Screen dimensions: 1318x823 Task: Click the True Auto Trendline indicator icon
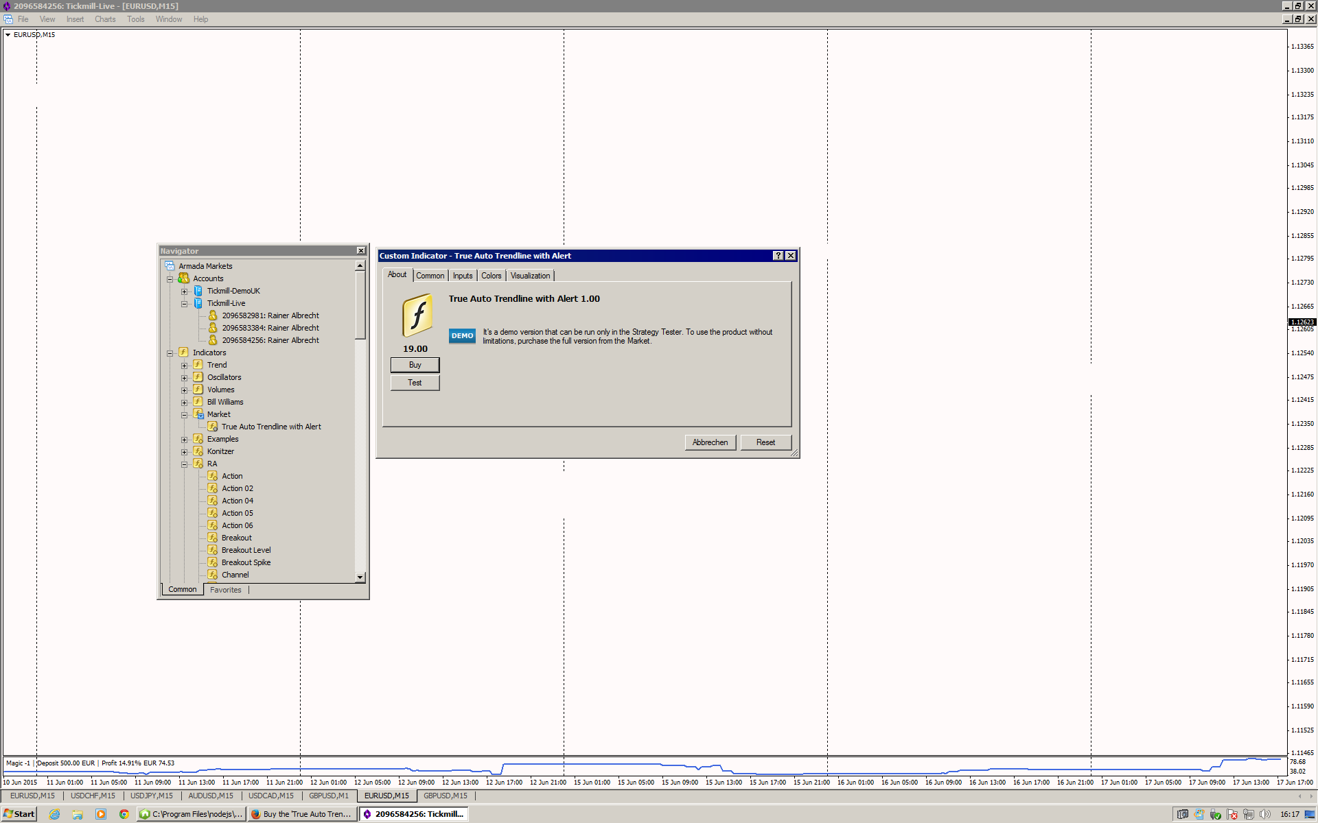[x=213, y=427]
